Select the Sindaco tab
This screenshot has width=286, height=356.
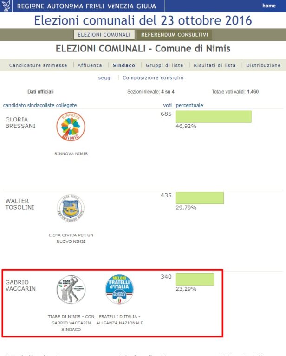124,65
